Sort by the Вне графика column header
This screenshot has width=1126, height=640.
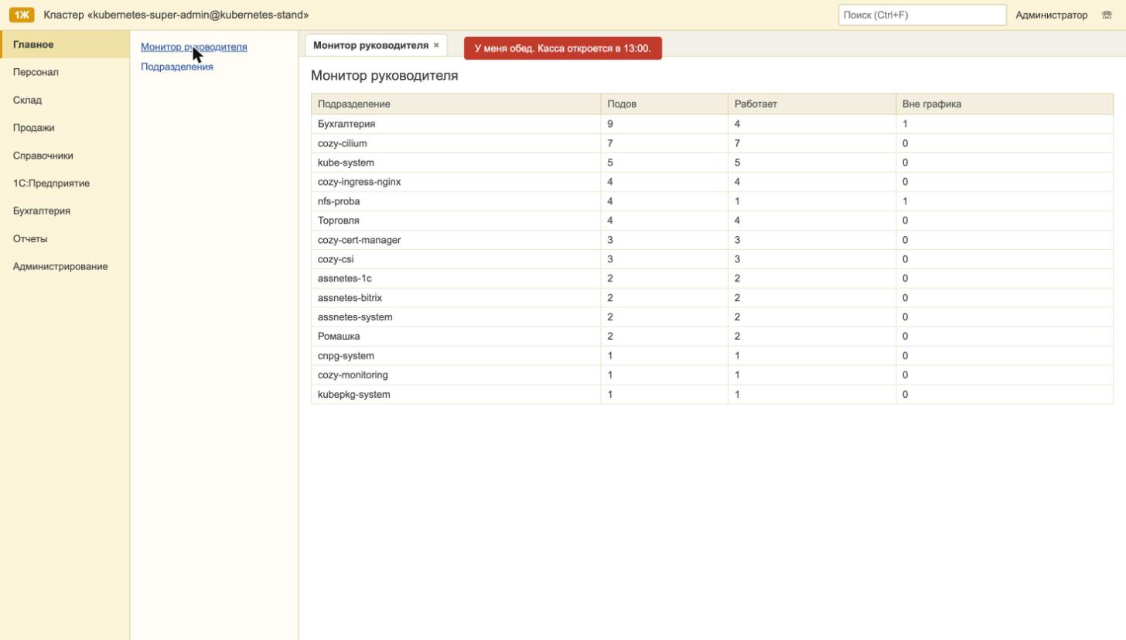click(1005, 104)
